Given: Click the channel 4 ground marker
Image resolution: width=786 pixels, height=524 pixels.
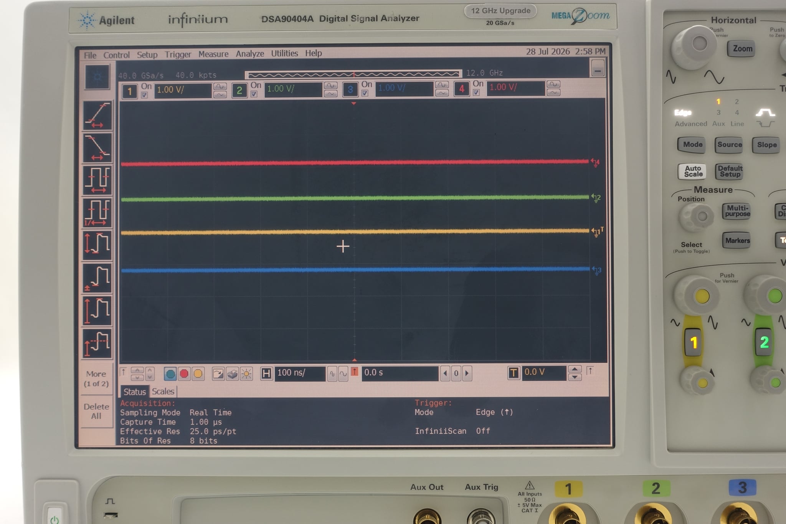Looking at the screenshot, I should point(595,163).
